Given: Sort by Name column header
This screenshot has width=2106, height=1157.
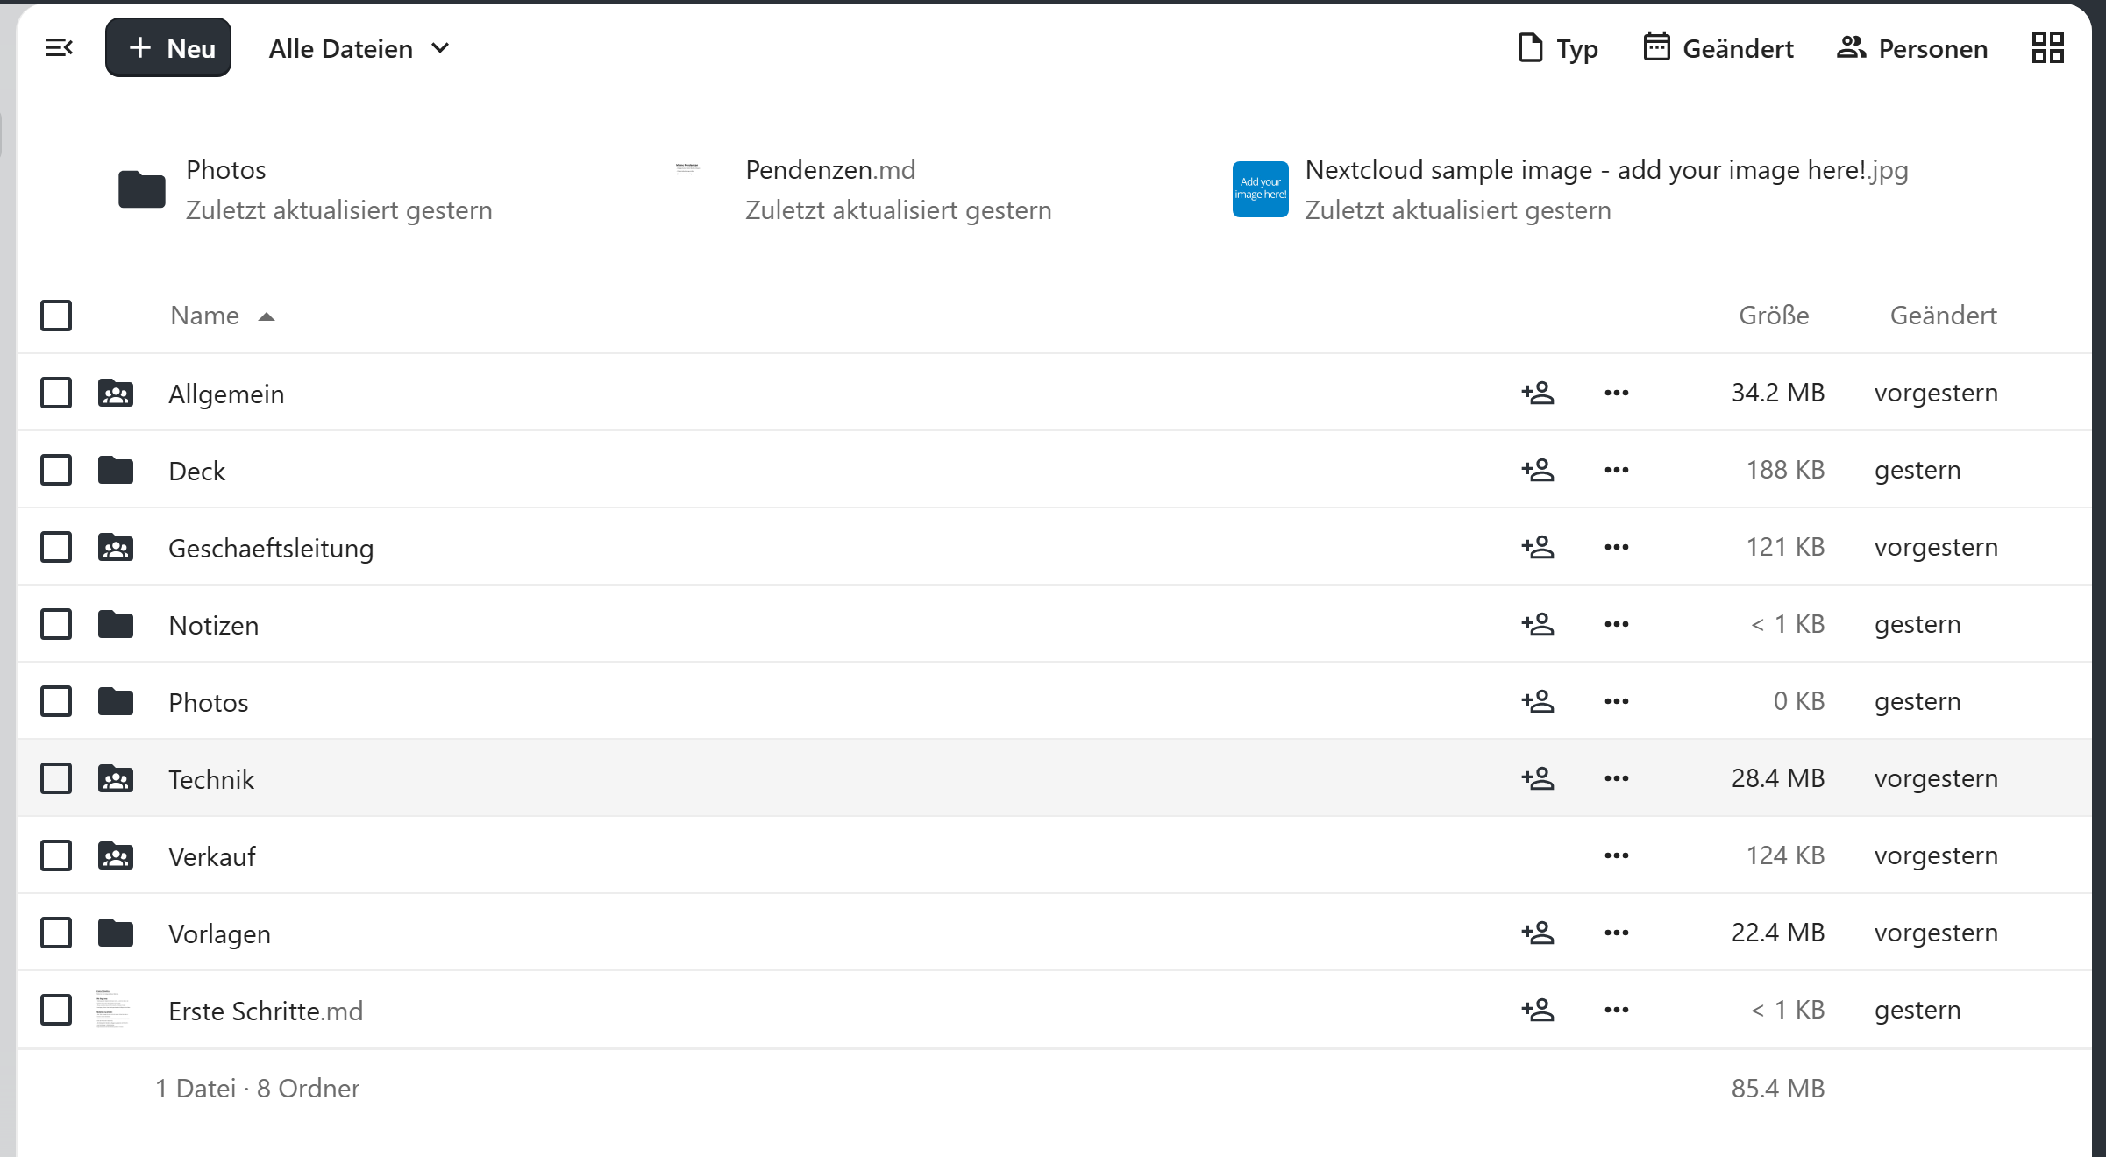Looking at the screenshot, I should pos(223,316).
